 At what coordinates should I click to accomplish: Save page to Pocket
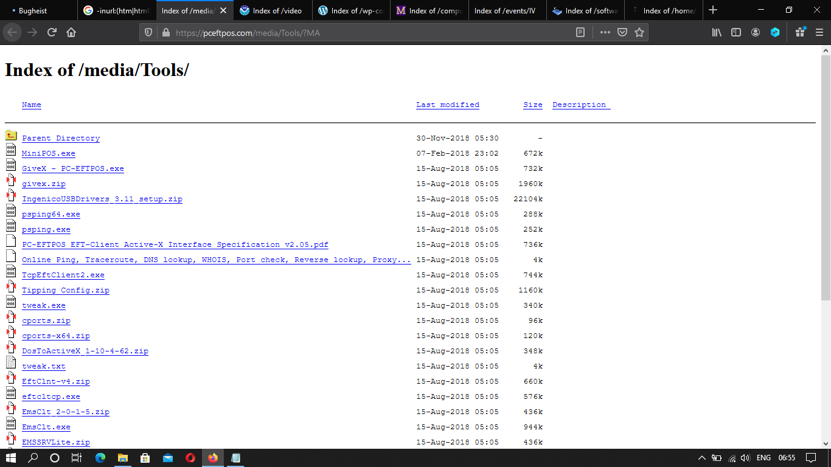tap(622, 33)
